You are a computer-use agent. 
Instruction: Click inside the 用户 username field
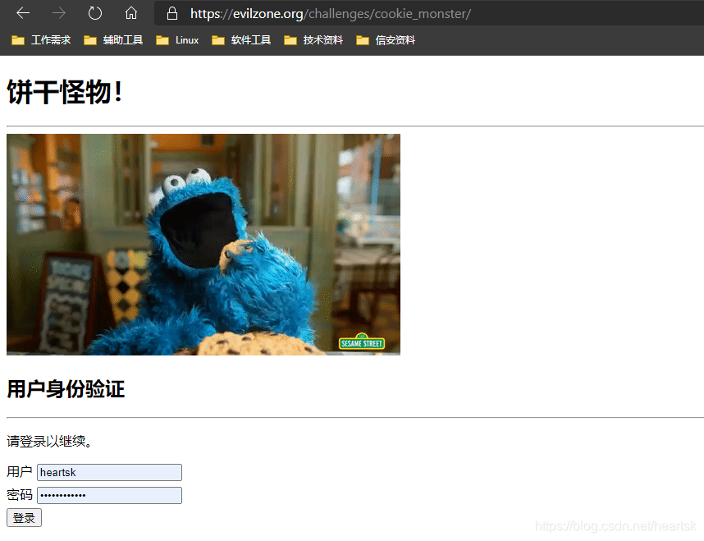(109, 472)
